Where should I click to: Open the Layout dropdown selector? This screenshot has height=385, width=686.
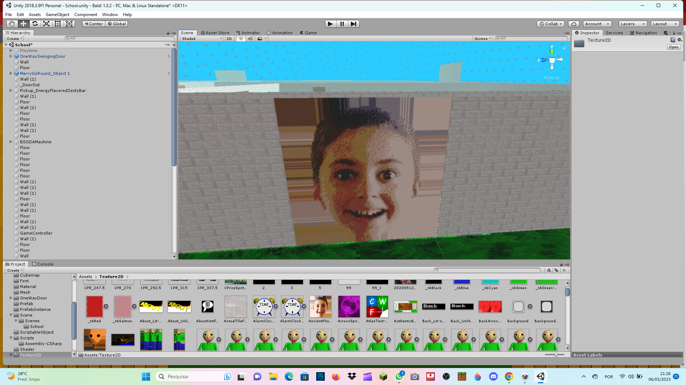666,24
